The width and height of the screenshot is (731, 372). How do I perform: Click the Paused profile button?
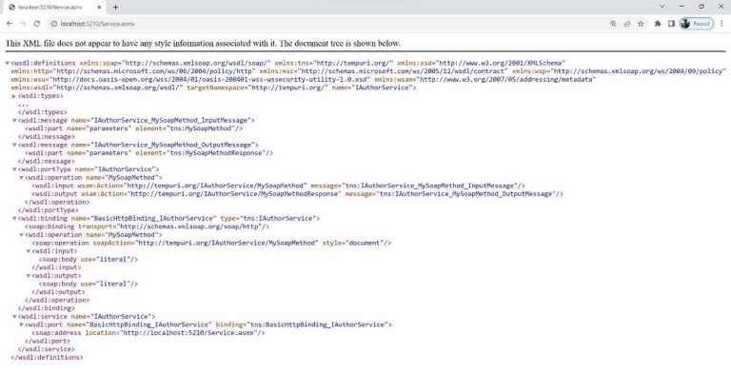click(697, 23)
